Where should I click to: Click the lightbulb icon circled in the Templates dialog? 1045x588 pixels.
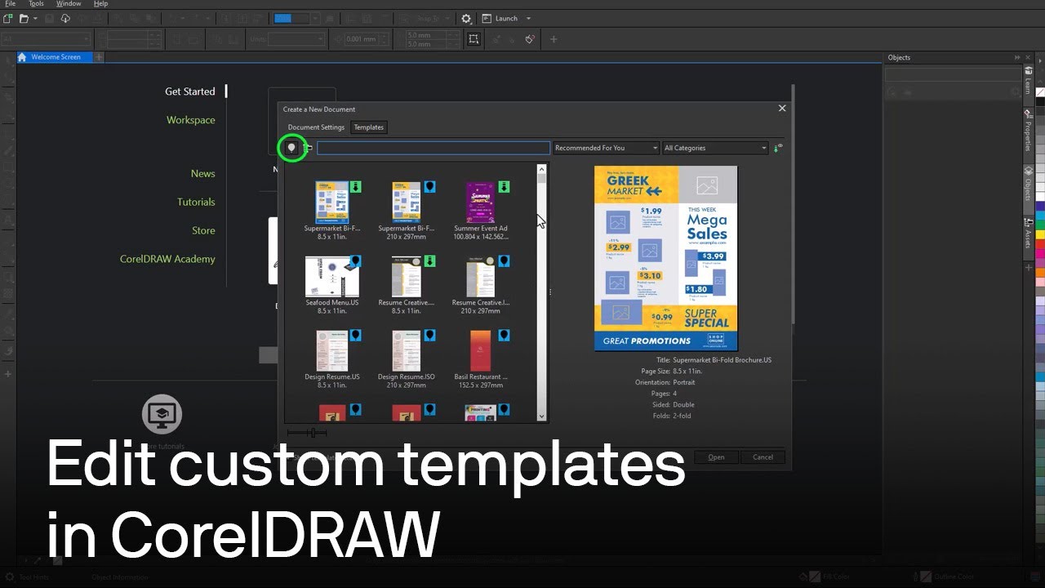(291, 148)
